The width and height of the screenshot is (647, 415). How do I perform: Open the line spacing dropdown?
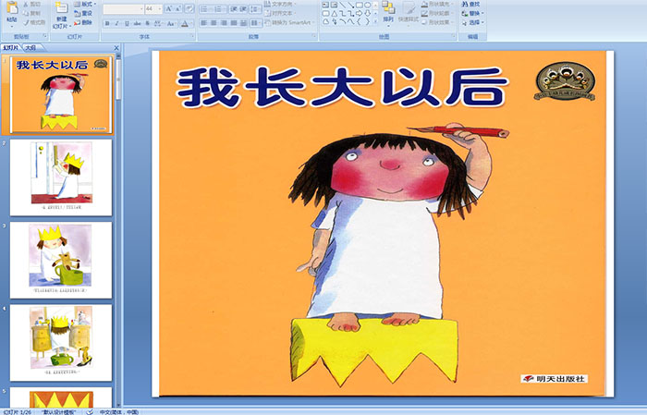point(256,9)
